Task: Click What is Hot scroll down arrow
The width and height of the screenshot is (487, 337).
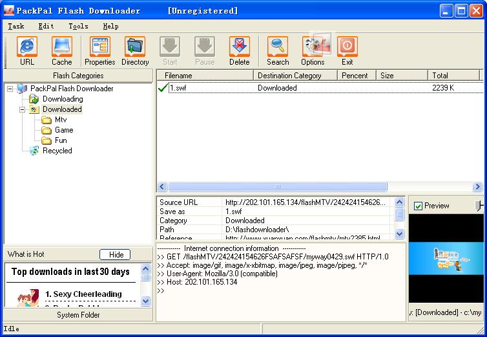Action: 145,301
